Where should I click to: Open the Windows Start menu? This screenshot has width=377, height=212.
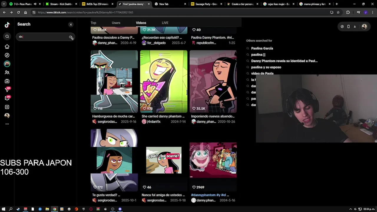point(4,209)
